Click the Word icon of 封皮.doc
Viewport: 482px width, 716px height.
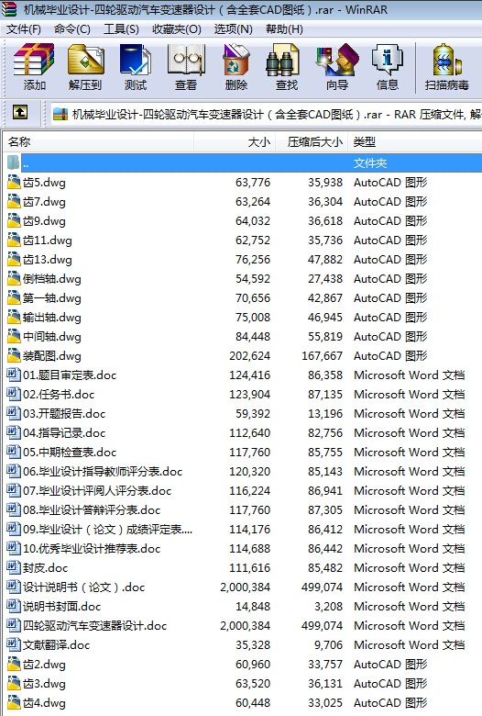14,567
